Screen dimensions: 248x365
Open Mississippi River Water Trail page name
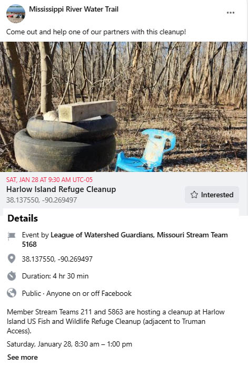[74, 9]
